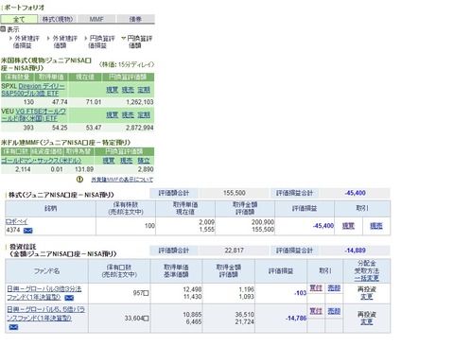Open the MMF tab
Image resolution: width=454 pixels, height=346 pixels.
coord(96,19)
